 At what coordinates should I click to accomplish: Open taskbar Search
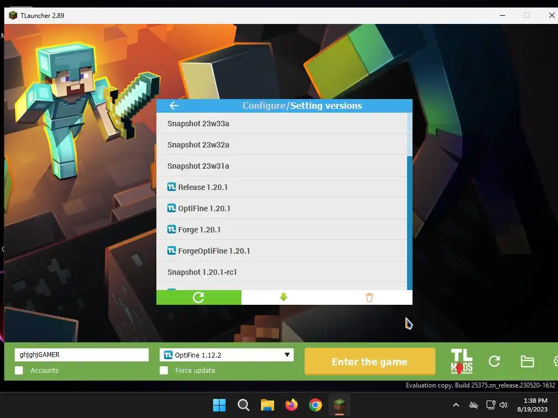click(x=244, y=405)
